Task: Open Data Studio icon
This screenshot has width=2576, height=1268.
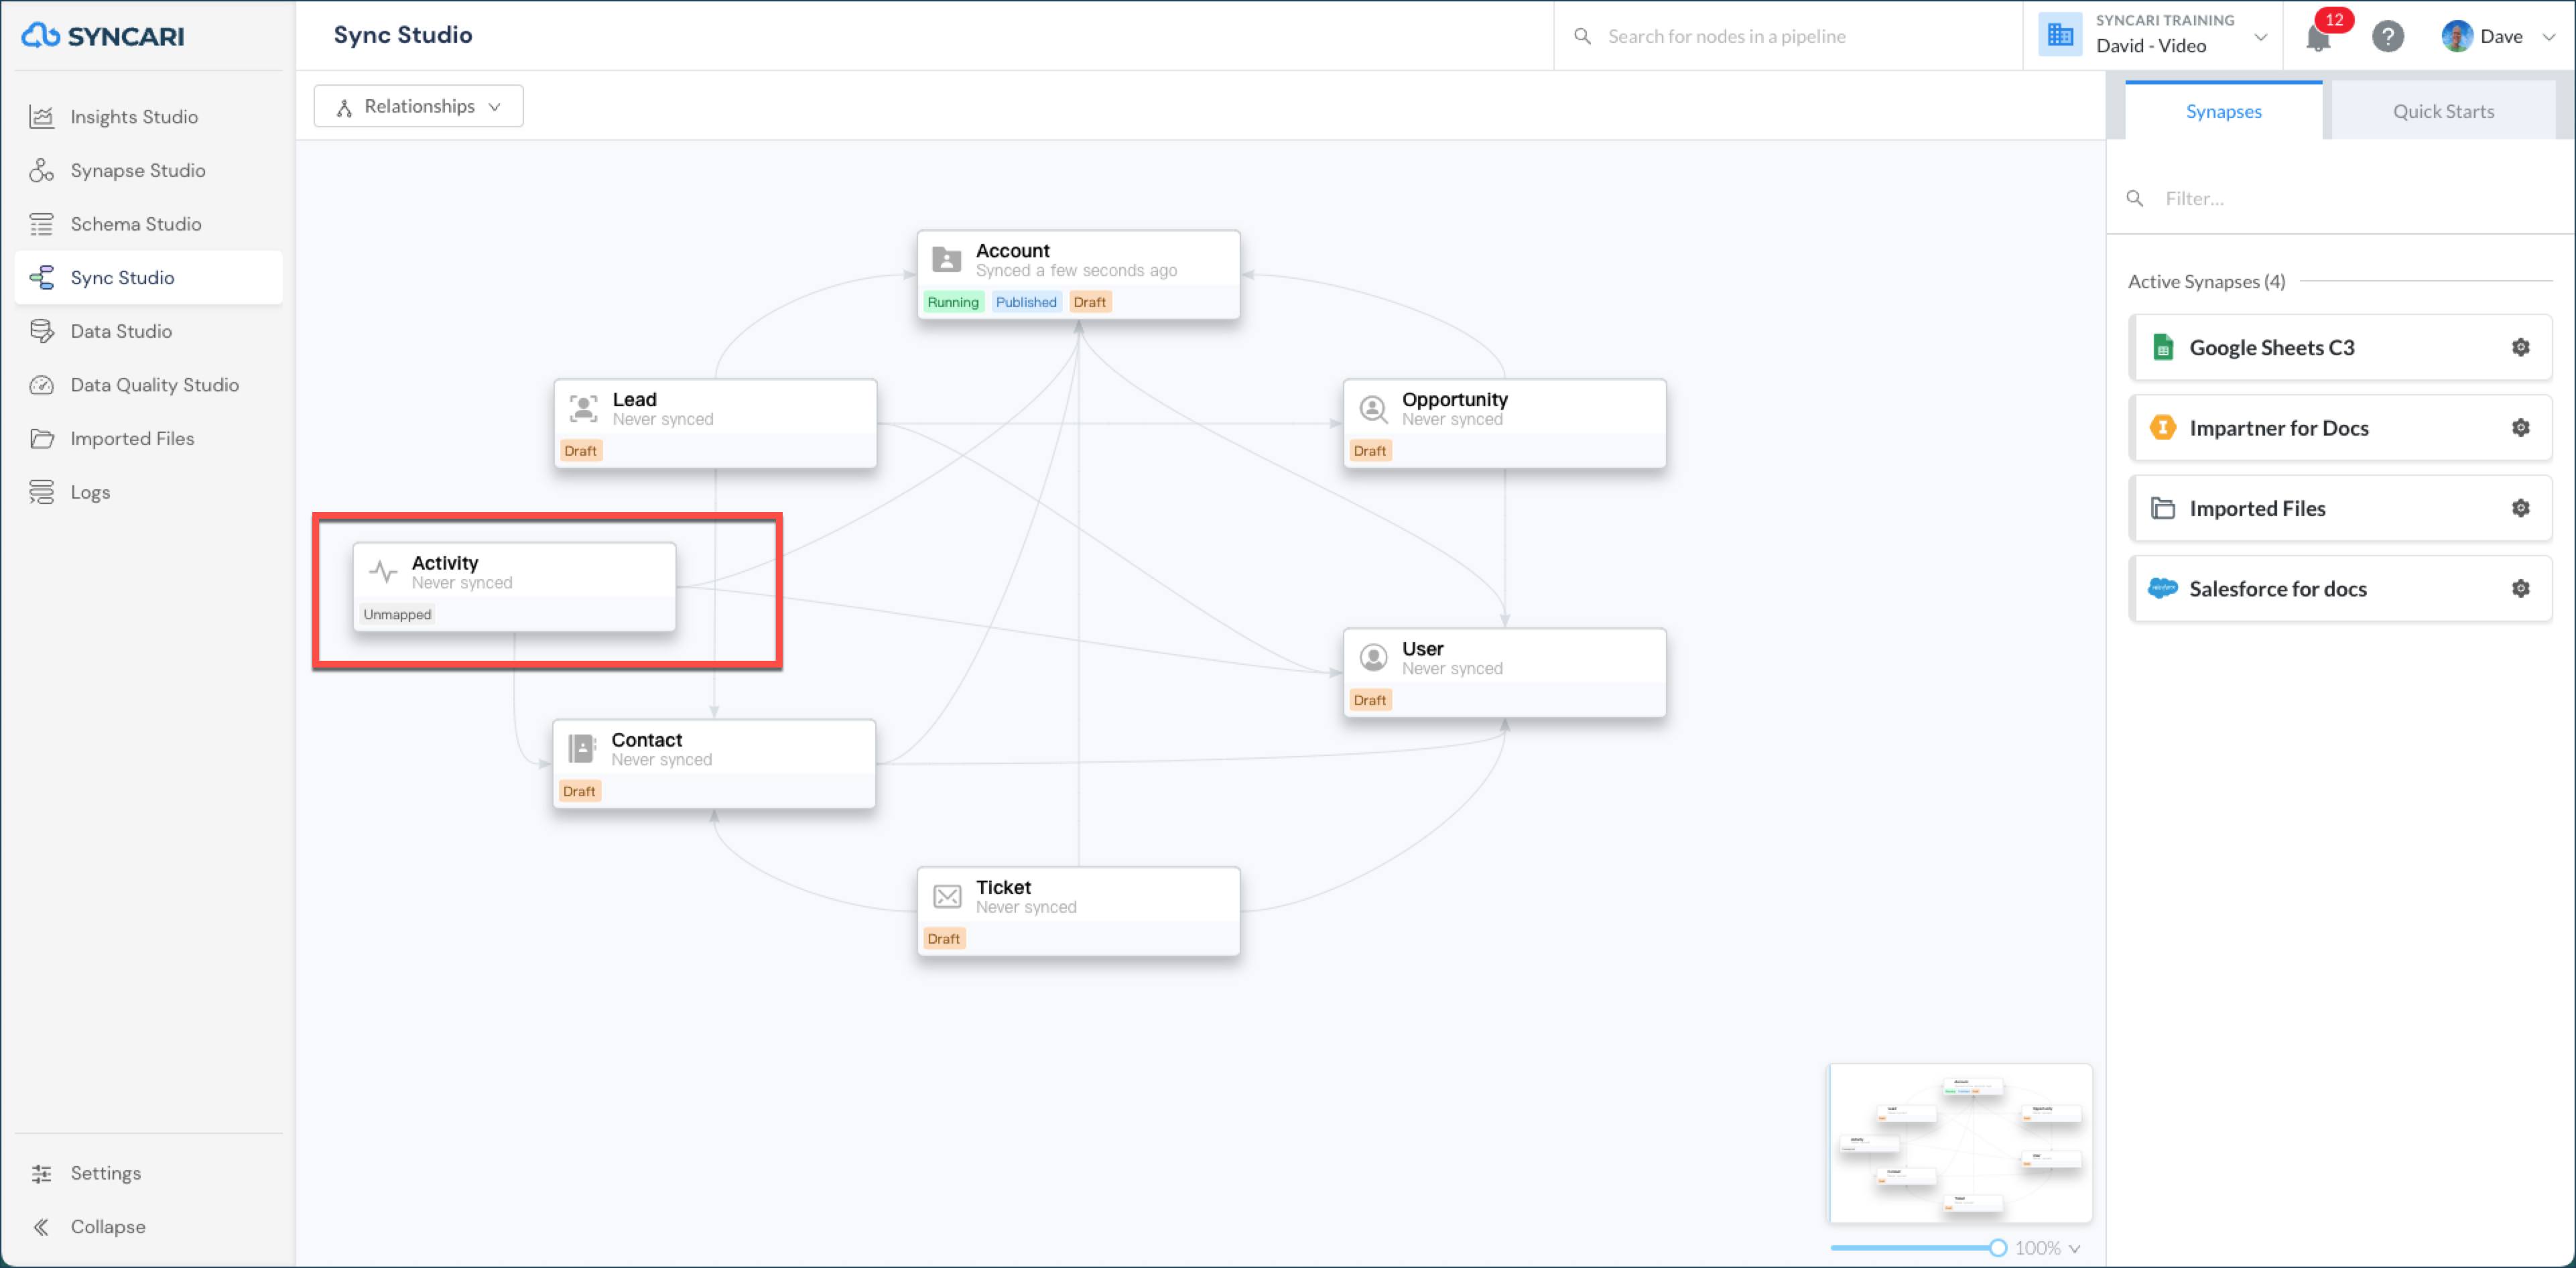Action: pos(41,331)
